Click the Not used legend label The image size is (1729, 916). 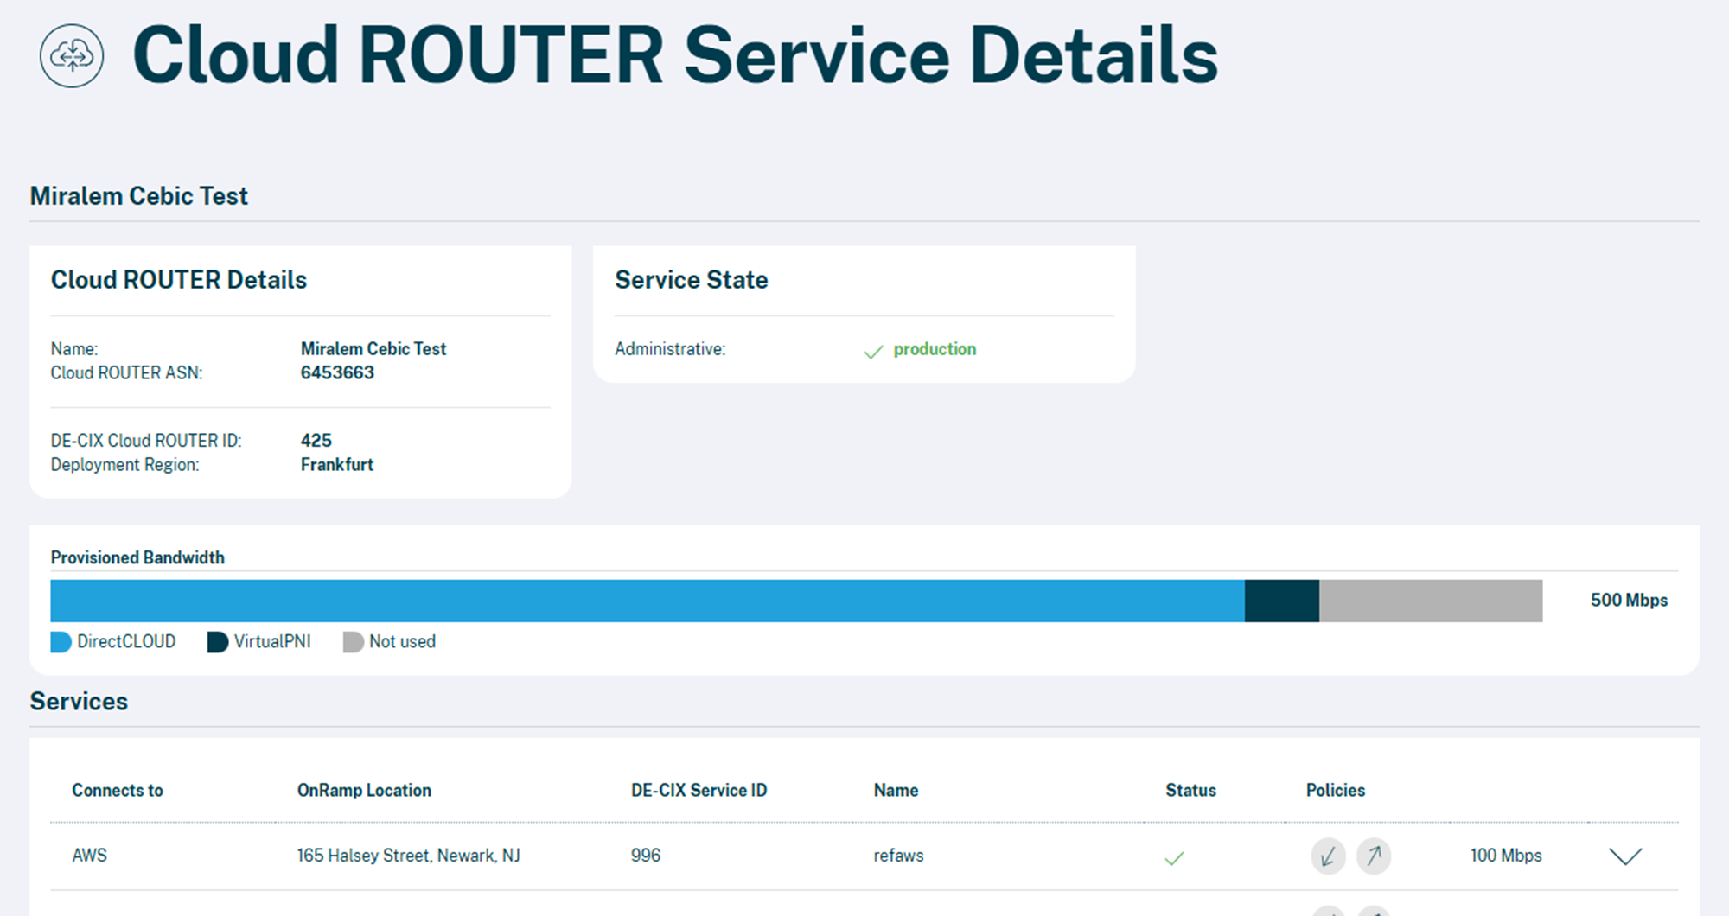(402, 642)
